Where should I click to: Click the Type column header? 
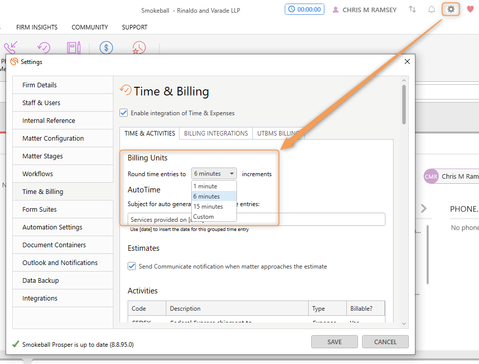(327, 309)
